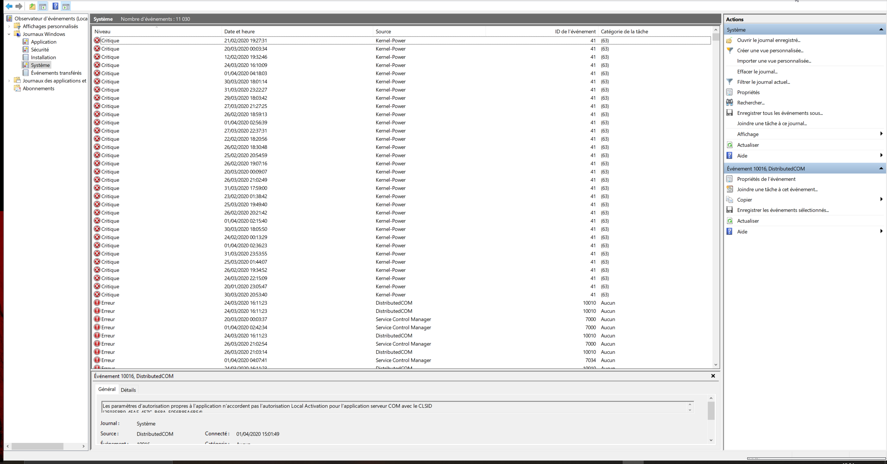Click the filter icon for Filtrer le journal actuel
Image resolution: width=887 pixels, height=464 pixels.
[730, 82]
